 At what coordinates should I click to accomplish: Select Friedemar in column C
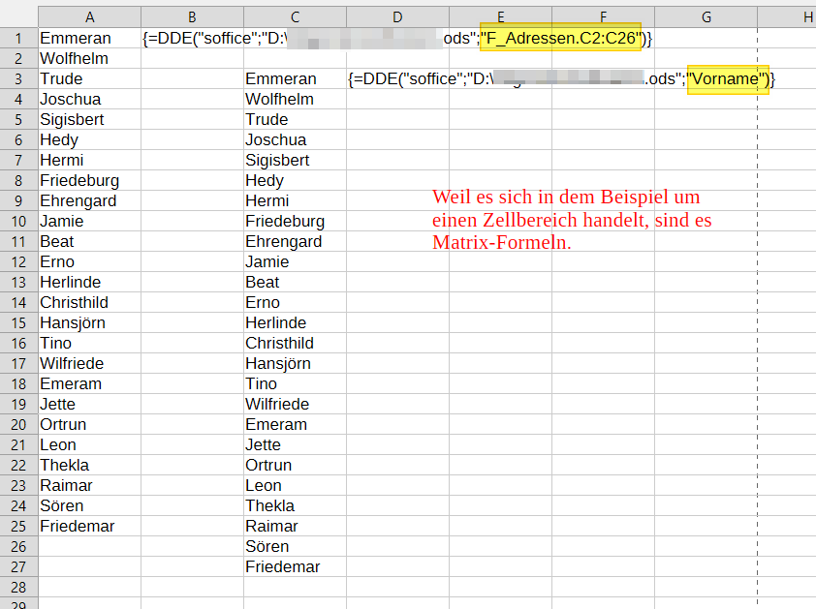(282, 566)
